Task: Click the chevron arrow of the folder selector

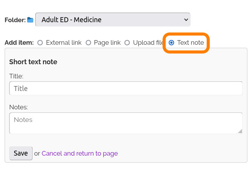Action: click(186, 19)
